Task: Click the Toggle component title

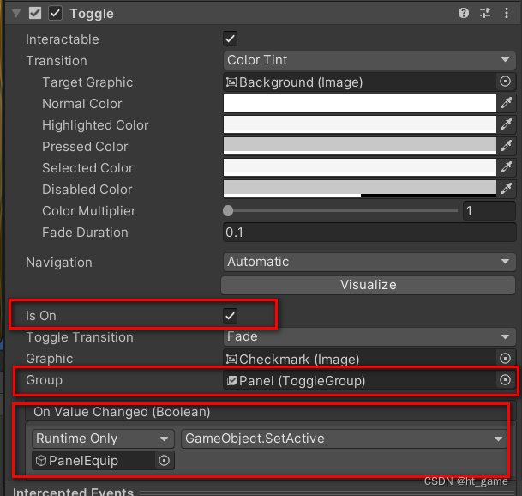Action: pyautogui.click(x=92, y=14)
